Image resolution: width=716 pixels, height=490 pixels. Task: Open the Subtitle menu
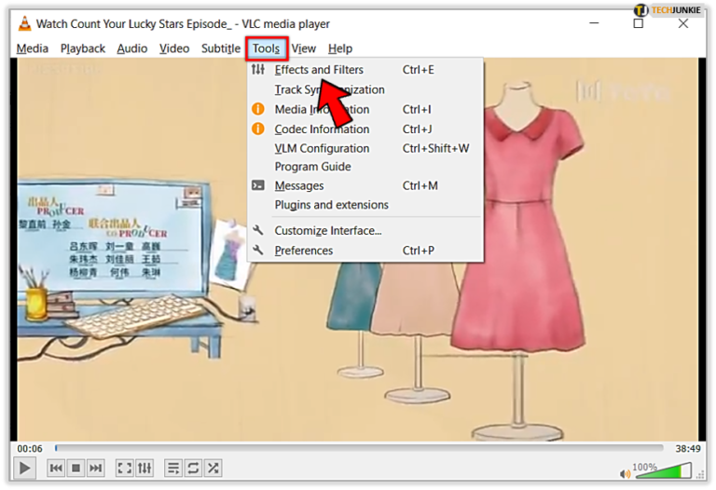coord(221,48)
